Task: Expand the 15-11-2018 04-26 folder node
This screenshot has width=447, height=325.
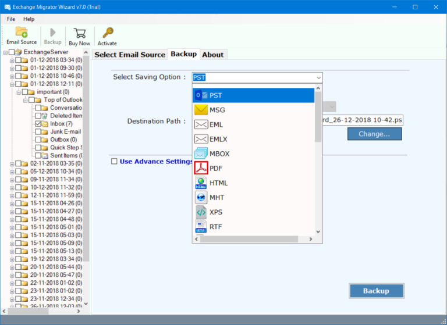Action: [x=12, y=204]
